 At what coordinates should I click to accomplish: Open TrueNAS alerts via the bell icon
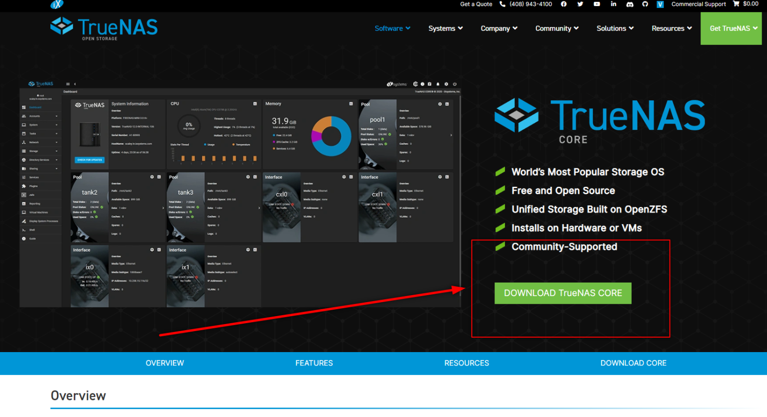point(438,84)
